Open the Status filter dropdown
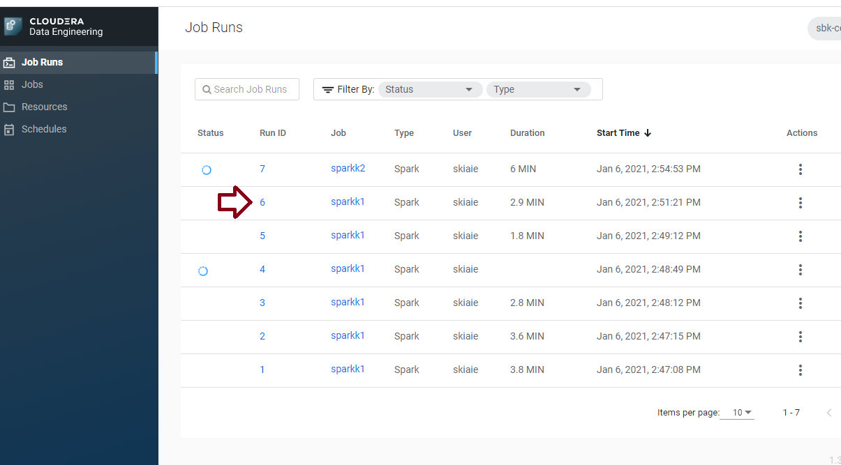 coord(429,89)
